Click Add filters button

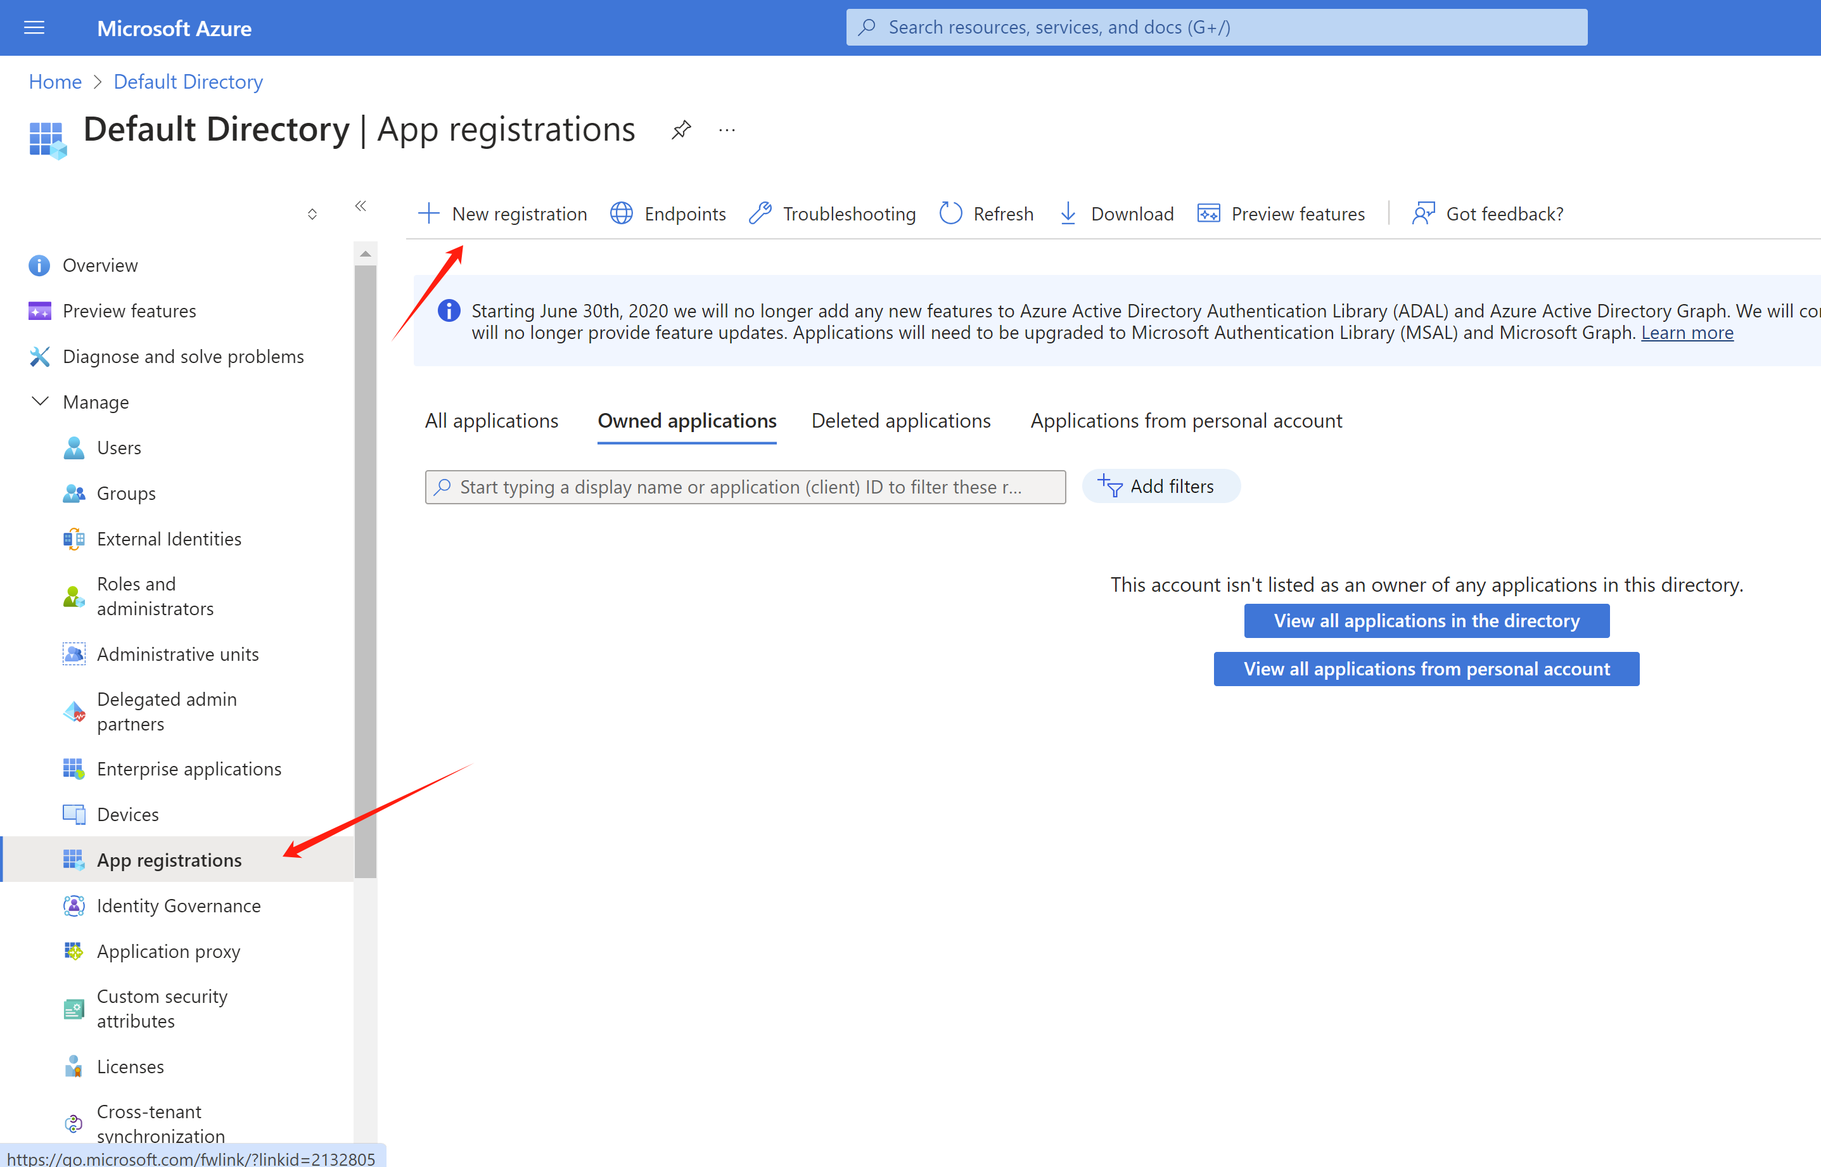[x=1160, y=487]
